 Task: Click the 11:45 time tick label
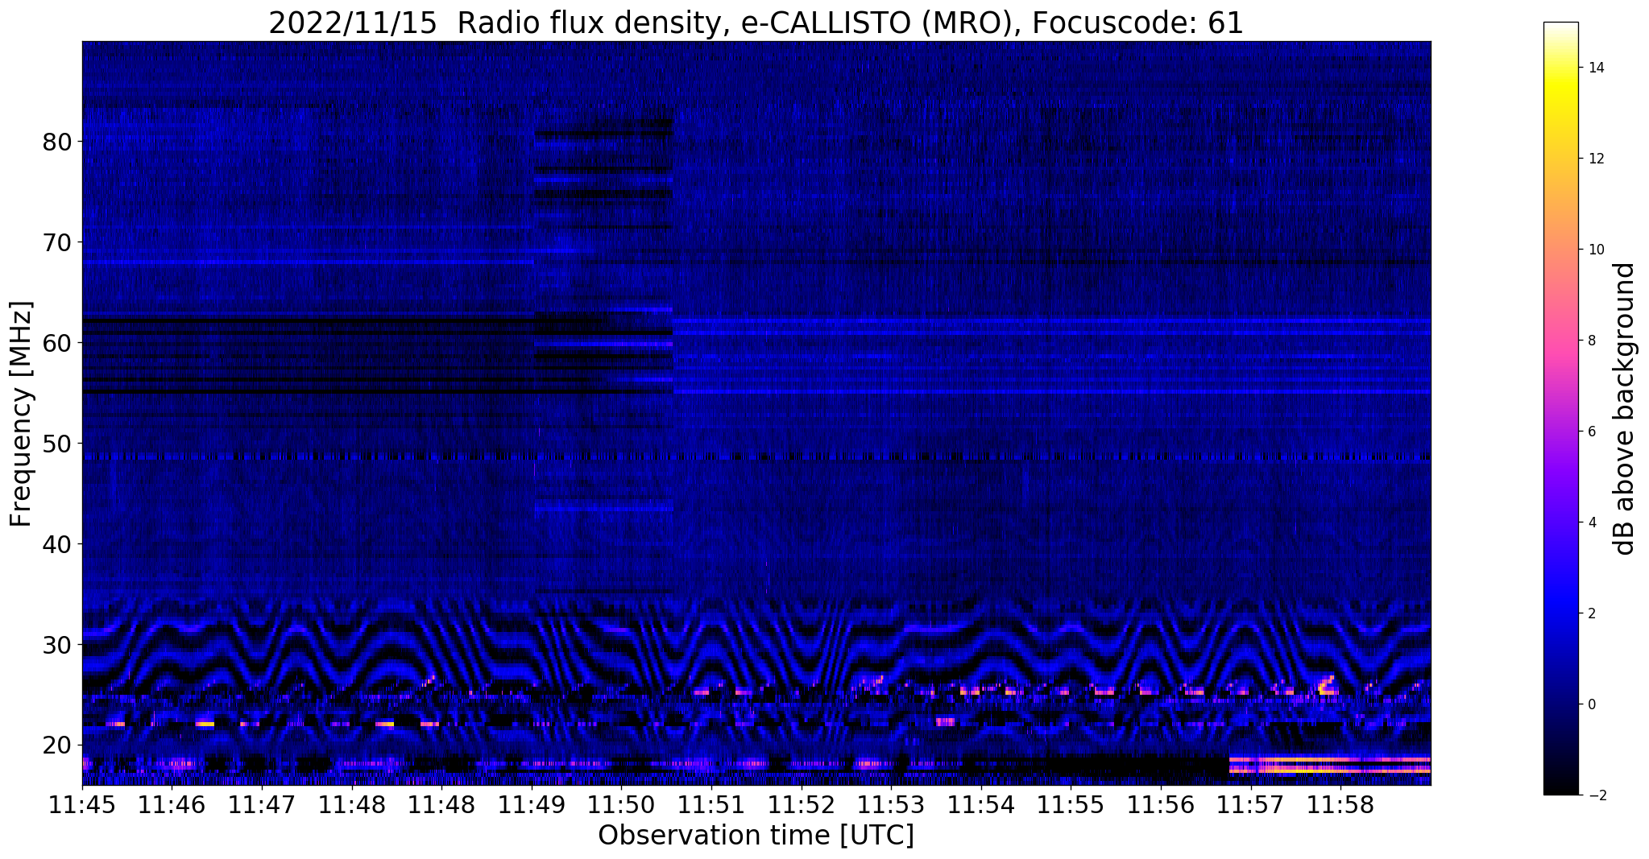tap(82, 805)
